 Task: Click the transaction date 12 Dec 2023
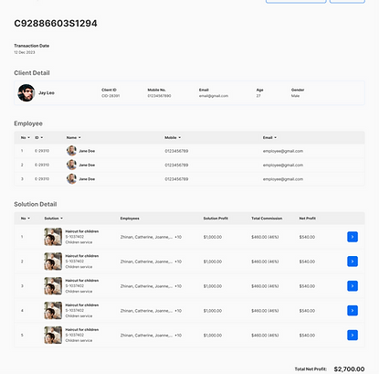pos(25,52)
